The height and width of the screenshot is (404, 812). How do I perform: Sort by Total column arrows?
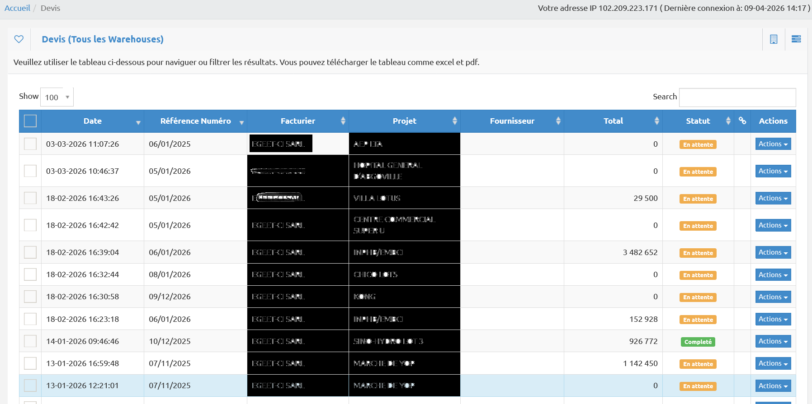[x=656, y=121]
